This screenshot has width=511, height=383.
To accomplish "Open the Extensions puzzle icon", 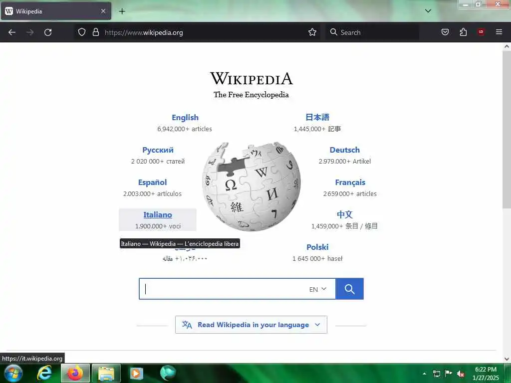I will tap(463, 32).
